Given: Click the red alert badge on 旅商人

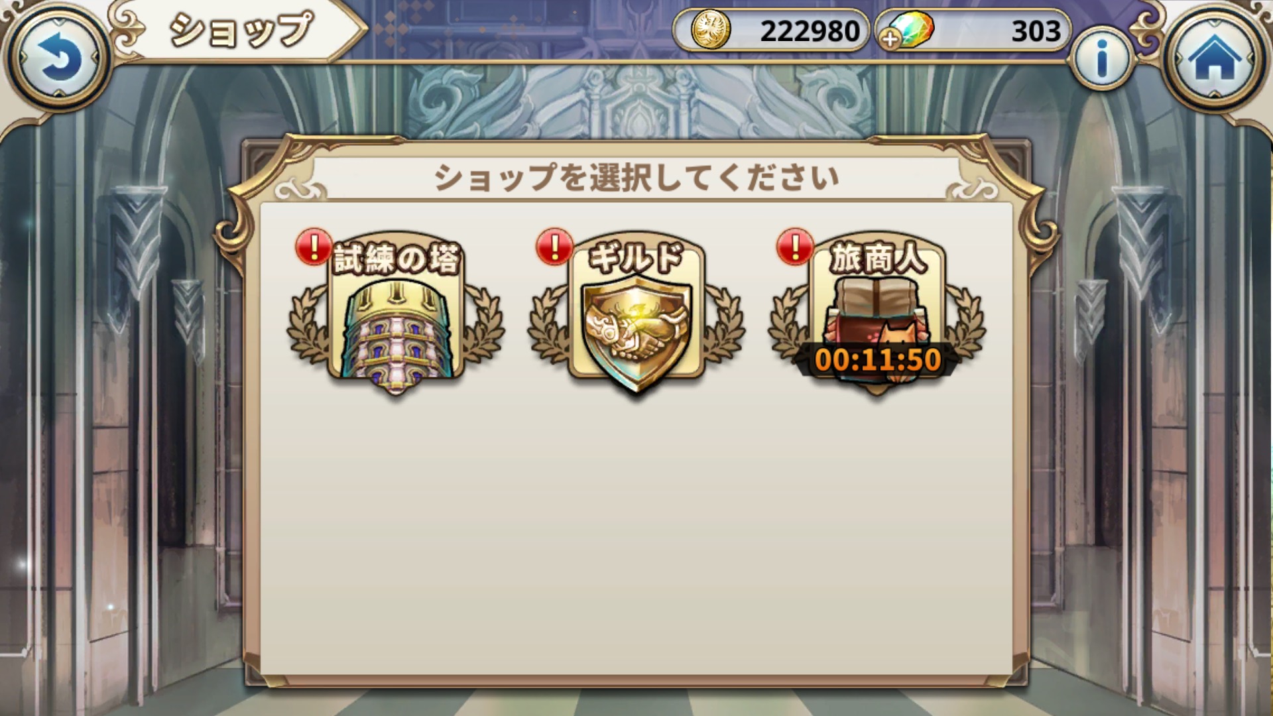Looking at the screenshot, I should click(795, 247).
